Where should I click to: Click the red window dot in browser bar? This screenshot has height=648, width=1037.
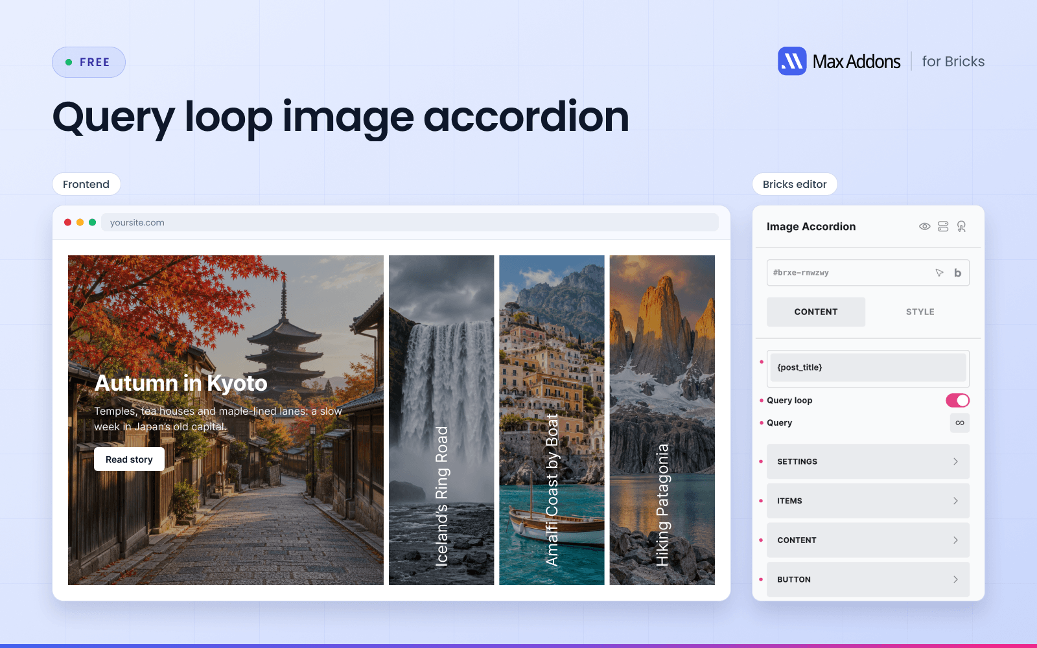(x=67, y=222)
